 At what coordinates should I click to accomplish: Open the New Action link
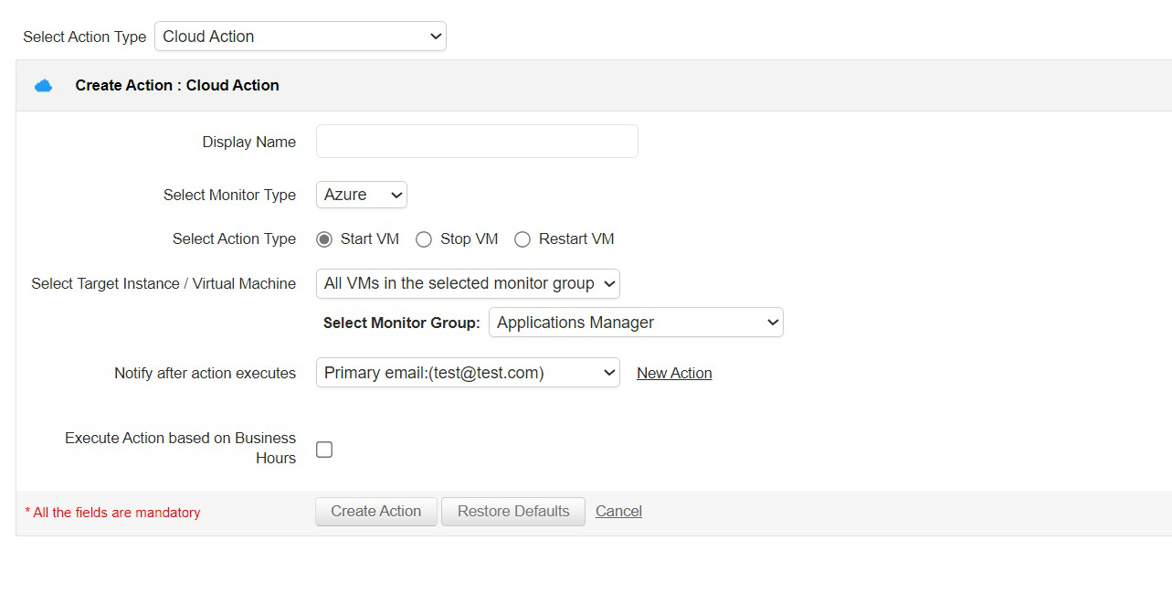click(x=674, y=373)
